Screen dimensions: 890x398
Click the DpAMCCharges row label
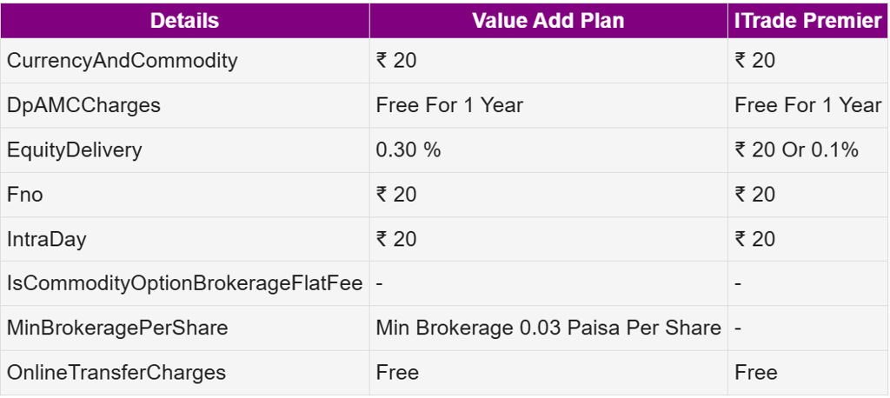[83, 105]
